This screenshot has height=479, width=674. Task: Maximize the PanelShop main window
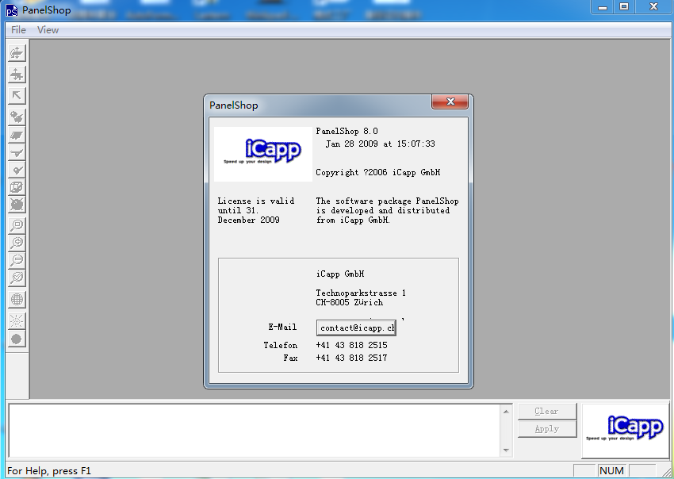pos(624,7)
